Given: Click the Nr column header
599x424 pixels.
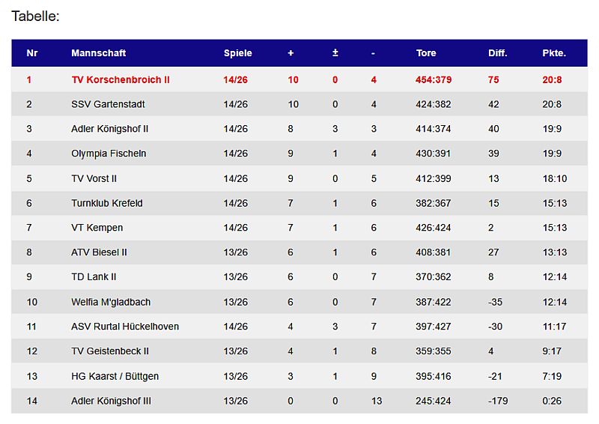Looking at the screenshot, I should [x=31, y=53].
